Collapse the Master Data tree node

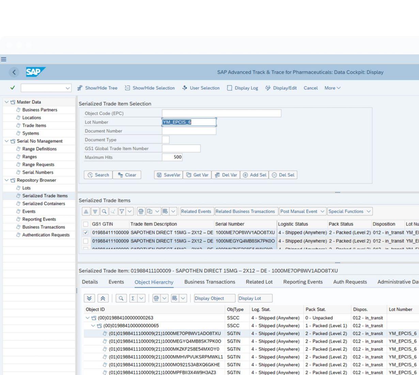tap(6, 102)
